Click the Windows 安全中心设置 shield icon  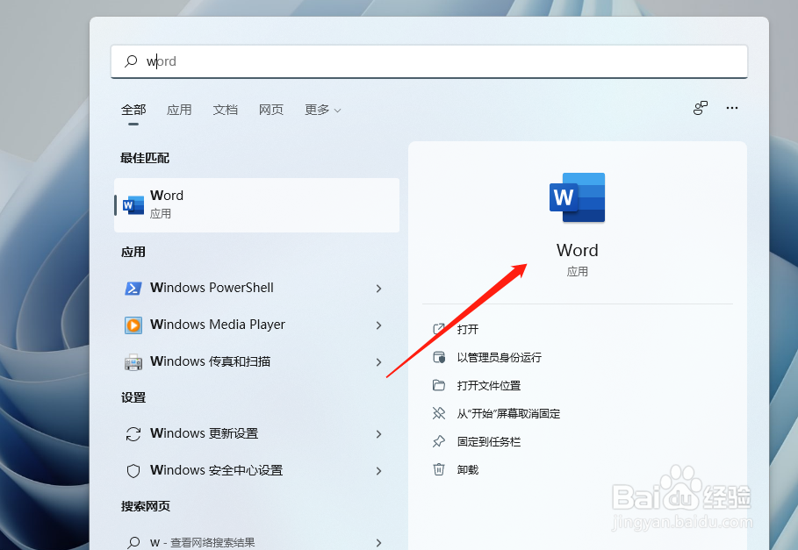click(133, 471)
